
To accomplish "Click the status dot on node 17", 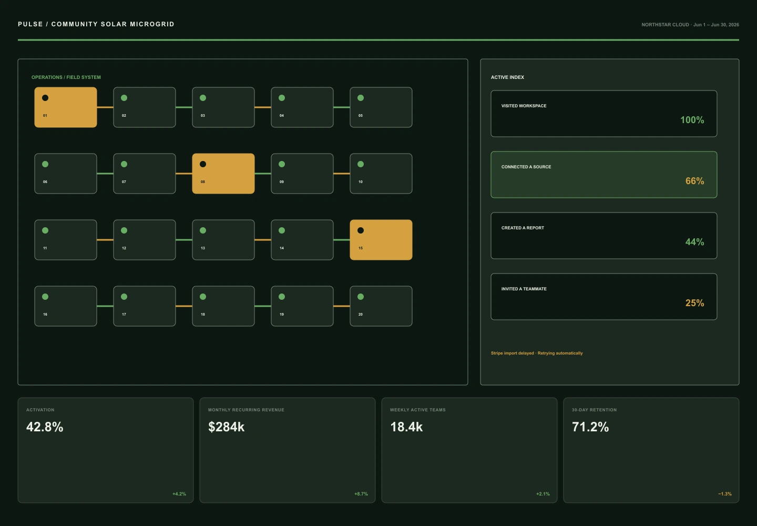I will 124,297.
